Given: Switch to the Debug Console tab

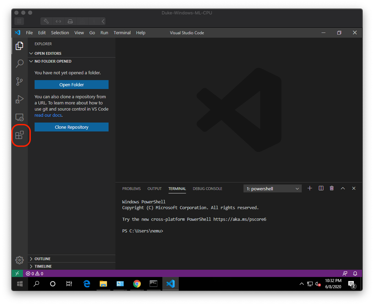Looking at the screenshot, I should [x=207, y=189].
